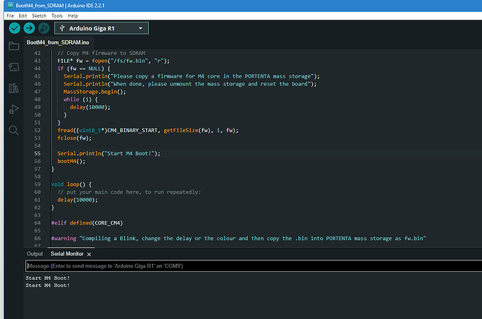Image resolution: width=482 pixels, height=319 pixels.
Task: Open the Tools menu
Action: 57,15
